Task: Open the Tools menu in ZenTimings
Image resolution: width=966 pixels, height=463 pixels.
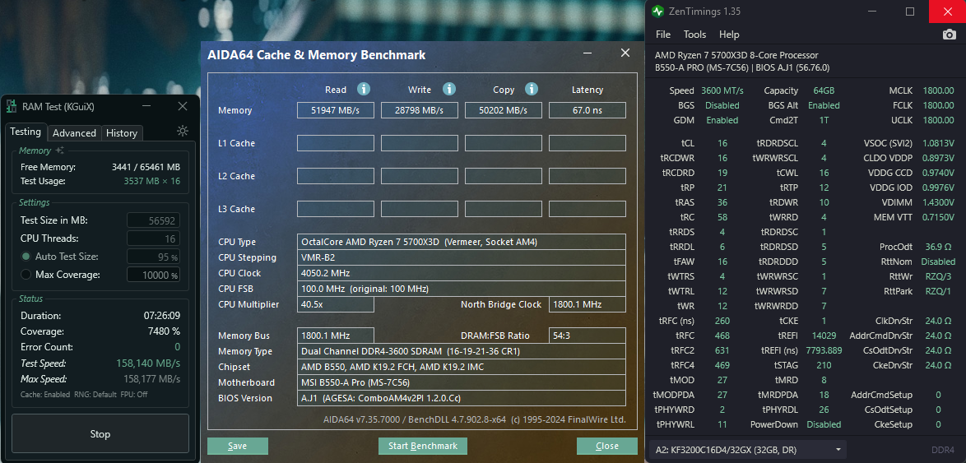Action: point(695,35)
